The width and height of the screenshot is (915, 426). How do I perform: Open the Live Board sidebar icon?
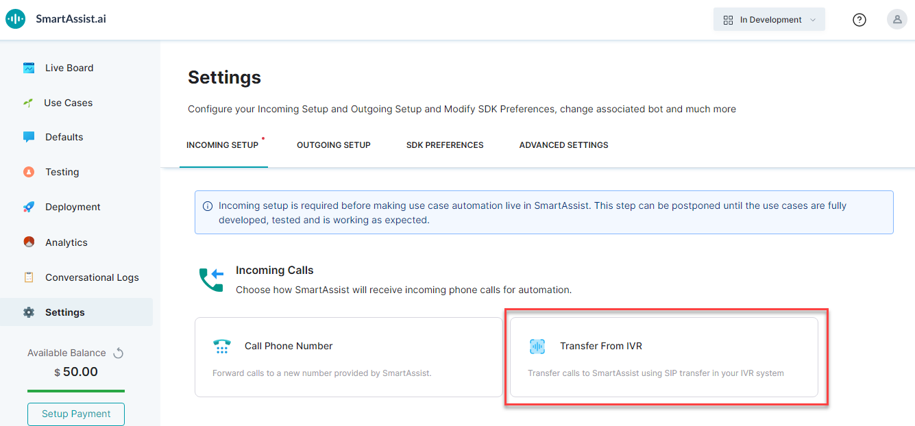coord(29,68)
